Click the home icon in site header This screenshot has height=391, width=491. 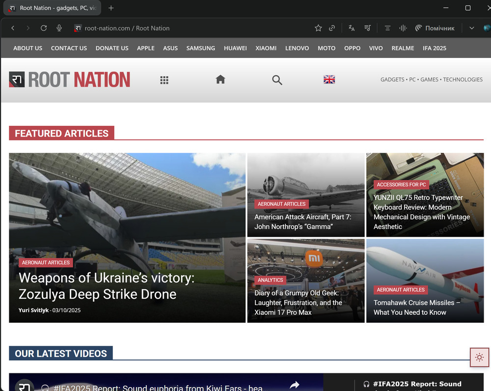(x=220, y=79)
